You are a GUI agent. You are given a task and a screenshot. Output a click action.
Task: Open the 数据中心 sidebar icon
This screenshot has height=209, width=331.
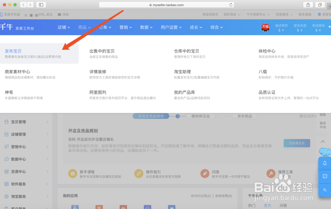click(7, 159)
